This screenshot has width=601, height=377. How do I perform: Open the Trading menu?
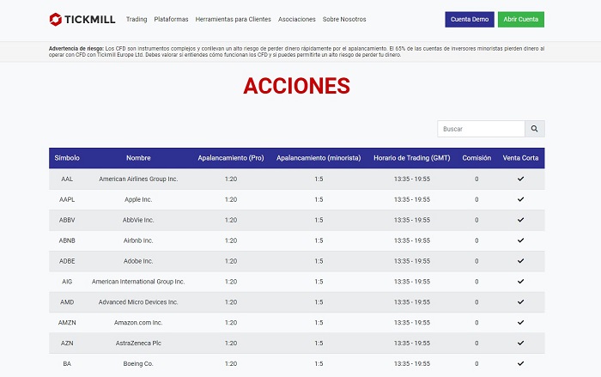coord(137,19)
